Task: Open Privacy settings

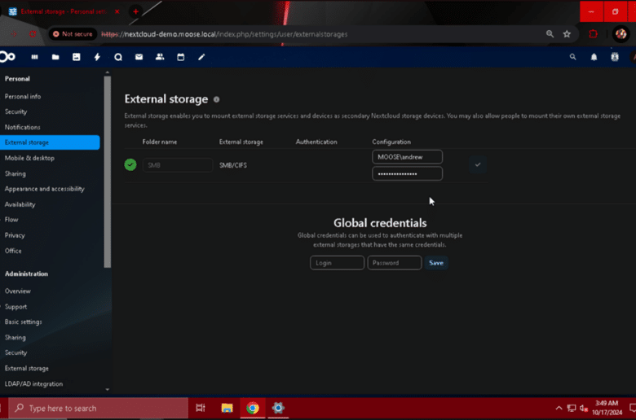Action: (x=15, y=235)
